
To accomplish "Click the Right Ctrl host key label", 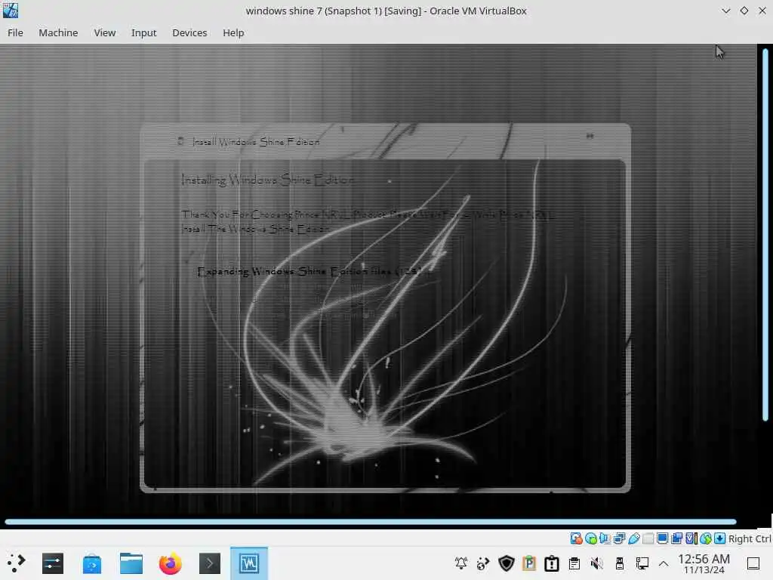I will tap(750, 539).
